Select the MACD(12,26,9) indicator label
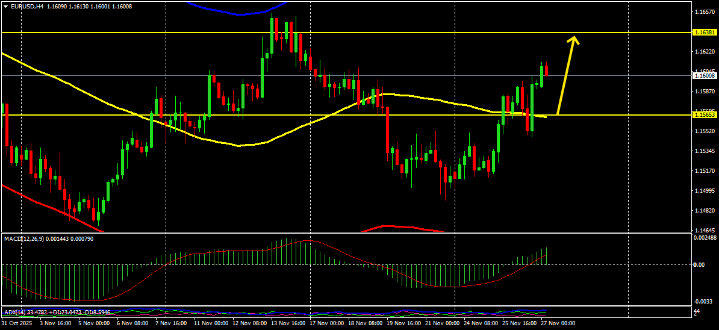The height and width of the screenshot is (330, 719). point(23,239)
